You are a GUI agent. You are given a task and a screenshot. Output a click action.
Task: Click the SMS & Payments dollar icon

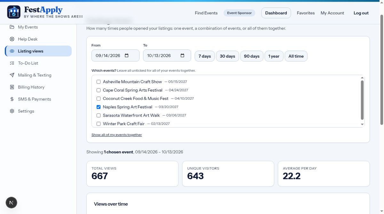click(12, 99)
